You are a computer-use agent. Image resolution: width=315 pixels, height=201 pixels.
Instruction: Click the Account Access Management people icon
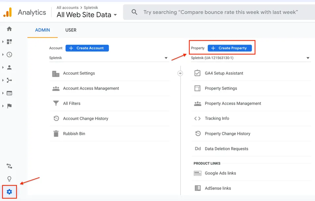(x=56, y=88)
